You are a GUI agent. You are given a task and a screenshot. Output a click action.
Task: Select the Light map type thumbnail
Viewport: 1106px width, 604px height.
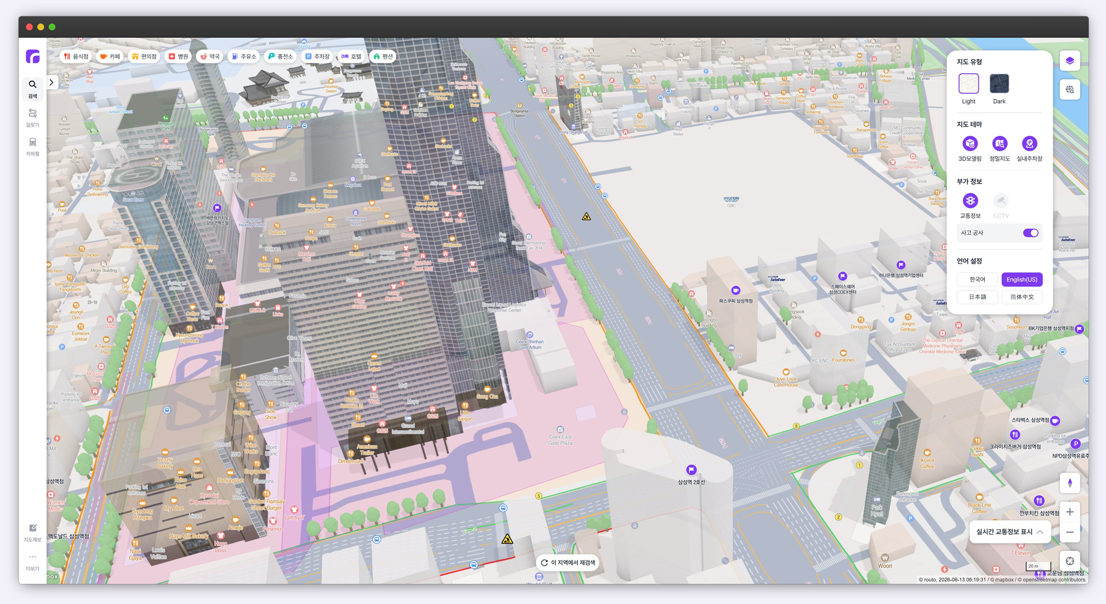click(x=969, y=84)
